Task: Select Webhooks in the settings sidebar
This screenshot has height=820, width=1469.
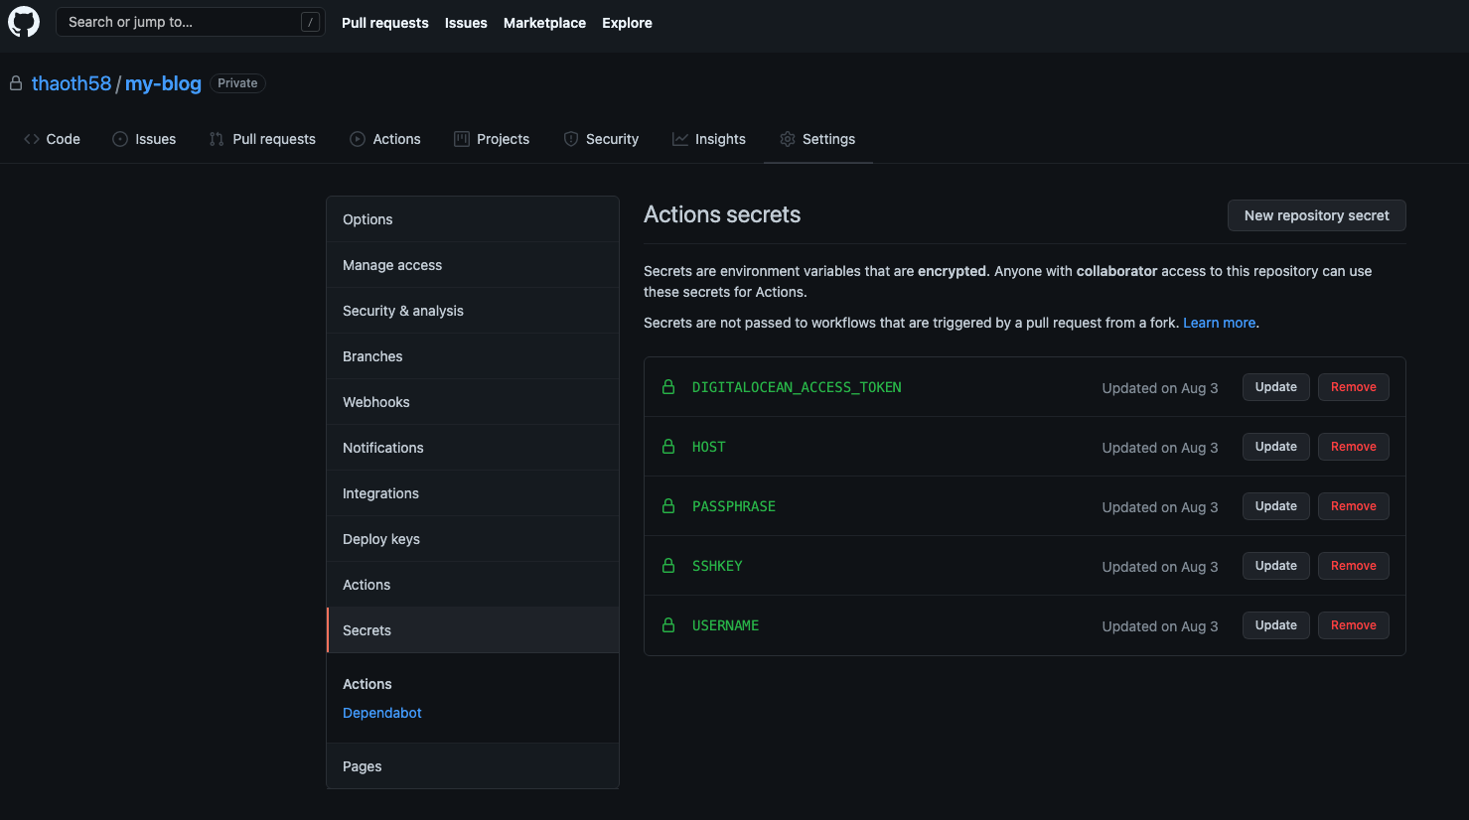Action: (375, 401)
